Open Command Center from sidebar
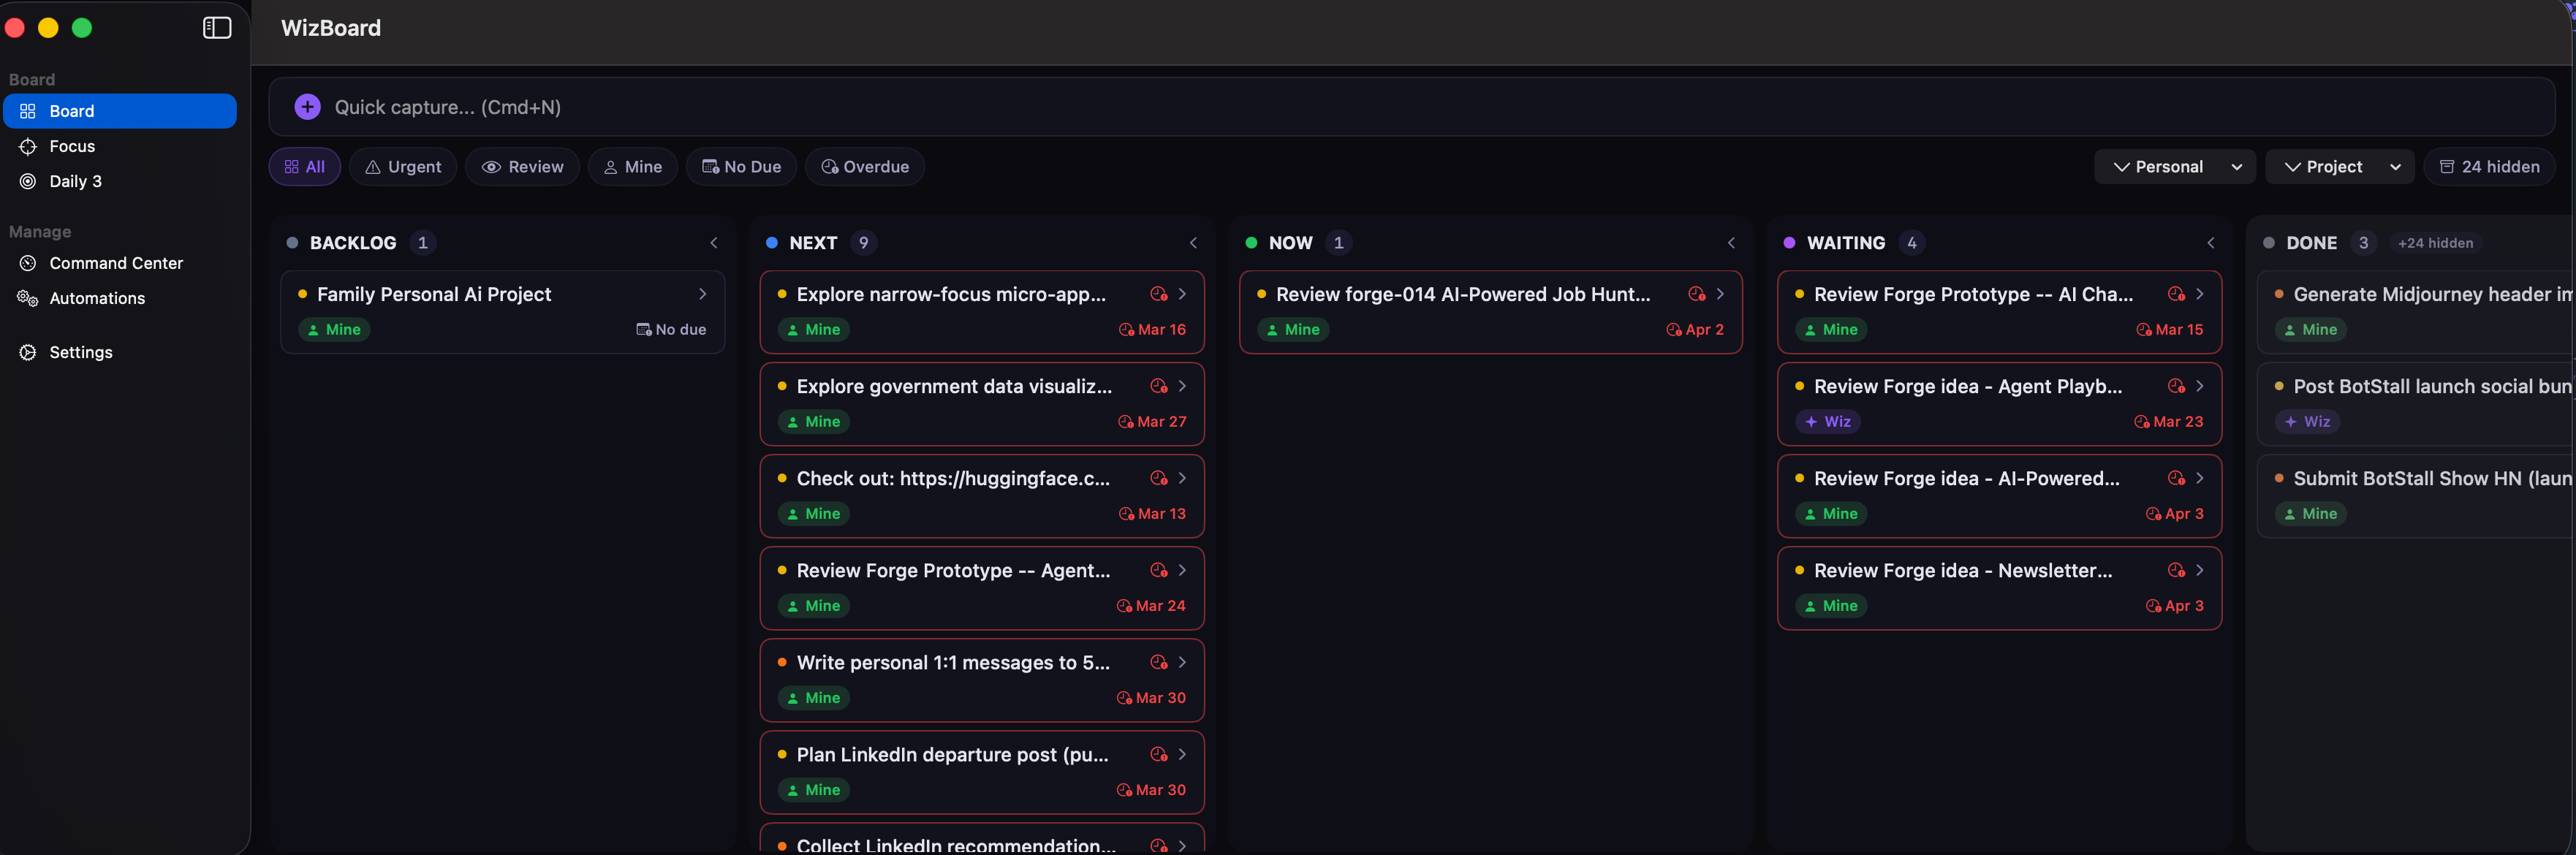Image resolution: width=2576 pixels, height=855 pixels. tap(116, 263)
